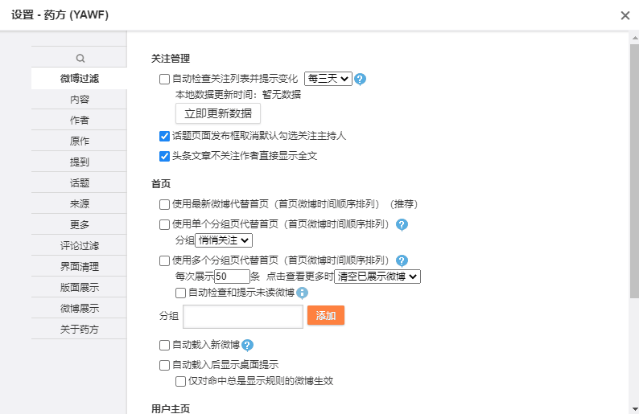
Task: Click the search icon in the sidebar
Action: 80,58
